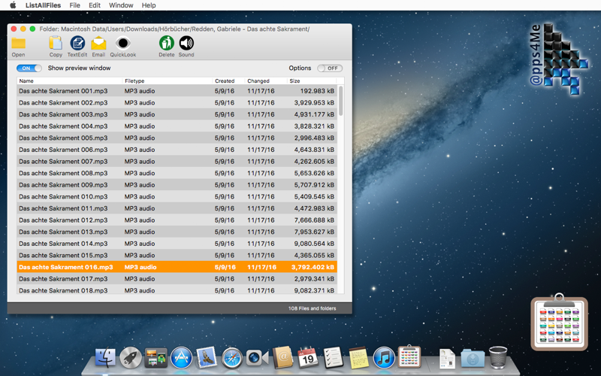Open the Trash in the Dock
Image resolution: width=601 pixels, height=376 pixels.
498,358
